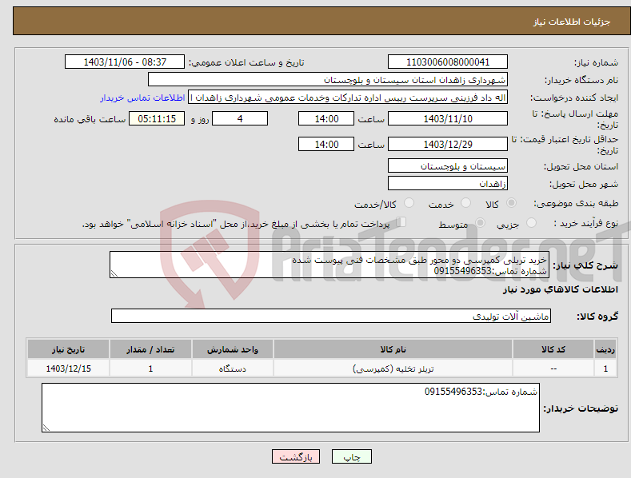The width and height of the screenshot is (631, 478).
Task: Select the خدمت radio button
Action: (x=465, y=203)
